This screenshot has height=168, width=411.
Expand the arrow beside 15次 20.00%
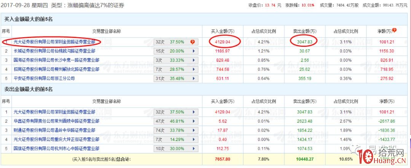pos(194,51)
